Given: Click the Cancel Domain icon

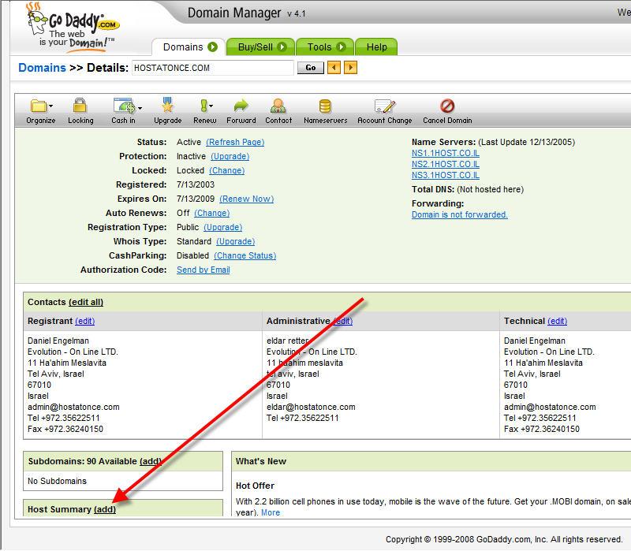Looking at the screenshot, I should [447, 106].
